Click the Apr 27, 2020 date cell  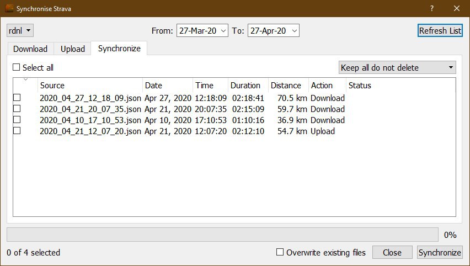point(168,98)
